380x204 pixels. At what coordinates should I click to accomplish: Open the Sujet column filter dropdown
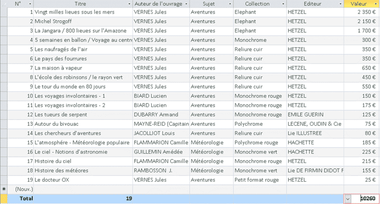coord(230,4)
